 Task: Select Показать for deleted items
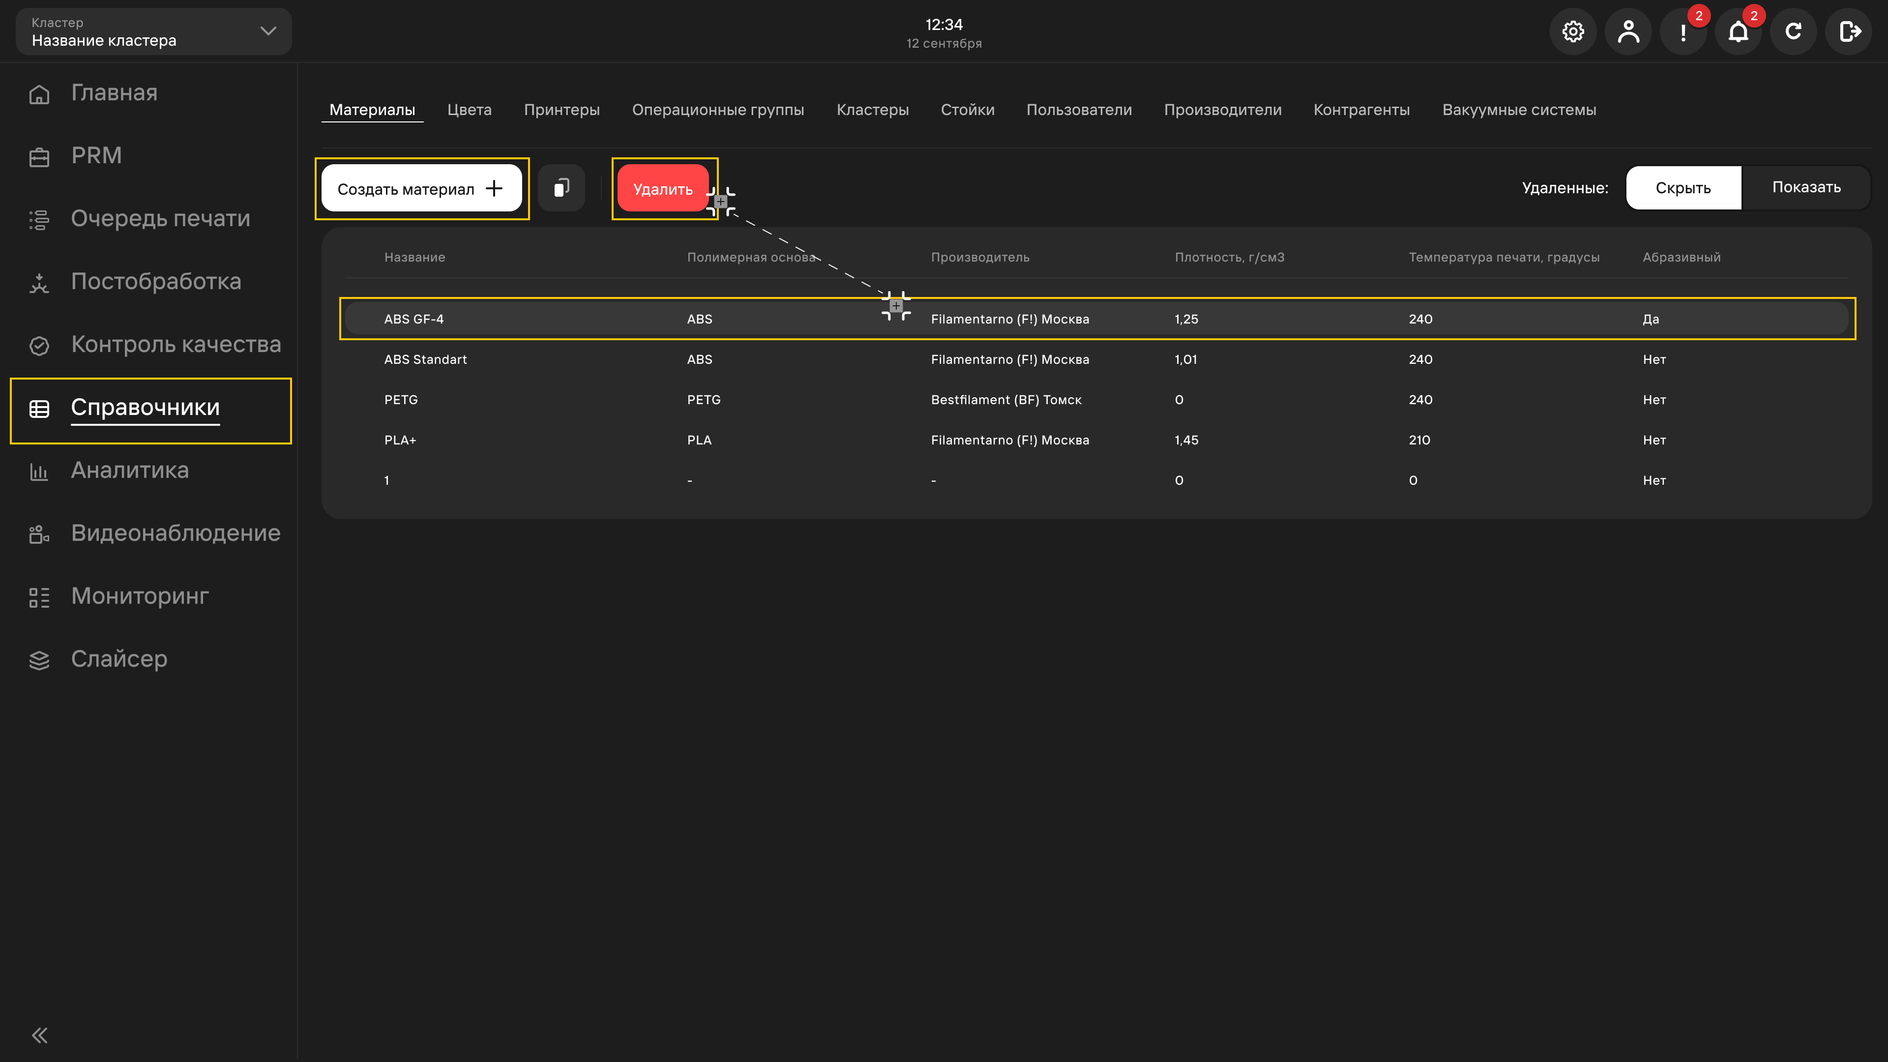coord(1806,188)
